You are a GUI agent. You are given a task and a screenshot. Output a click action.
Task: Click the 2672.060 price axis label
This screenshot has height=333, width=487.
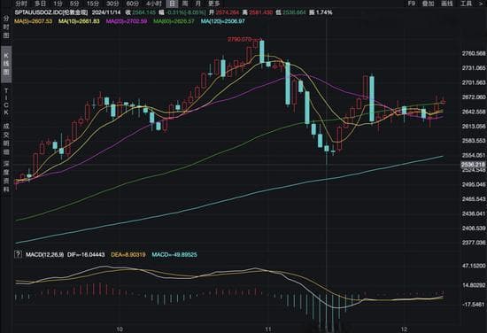pyautogui.click(x=474, y=97)
